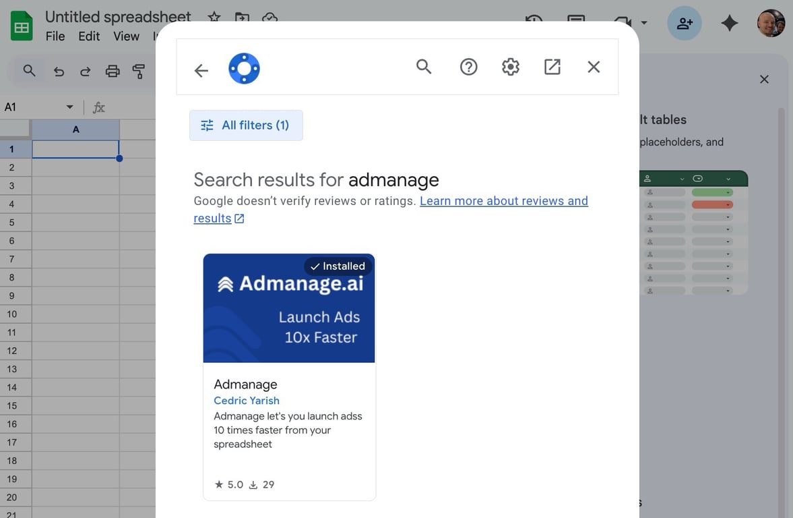Click the 5.0 star rating
The height and width of the screenshot is (518, 793).
[228, 484]
